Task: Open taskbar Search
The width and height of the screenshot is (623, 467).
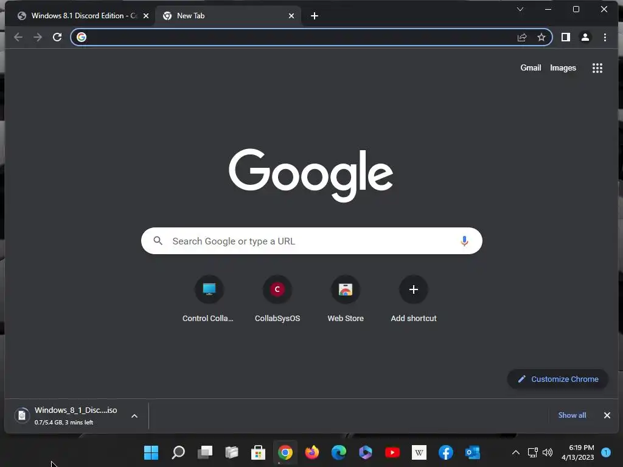Action: tap(178, 452)
